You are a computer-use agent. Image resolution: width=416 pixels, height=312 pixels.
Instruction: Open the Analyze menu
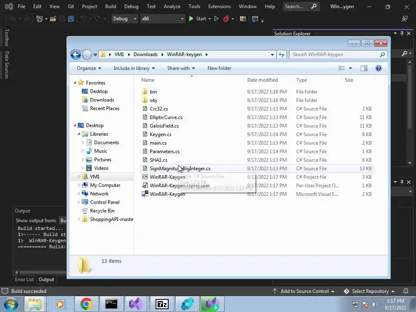(172, 6)
